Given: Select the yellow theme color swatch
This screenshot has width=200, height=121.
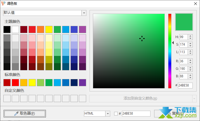Looking at the screenshot, I should (49, 29).
